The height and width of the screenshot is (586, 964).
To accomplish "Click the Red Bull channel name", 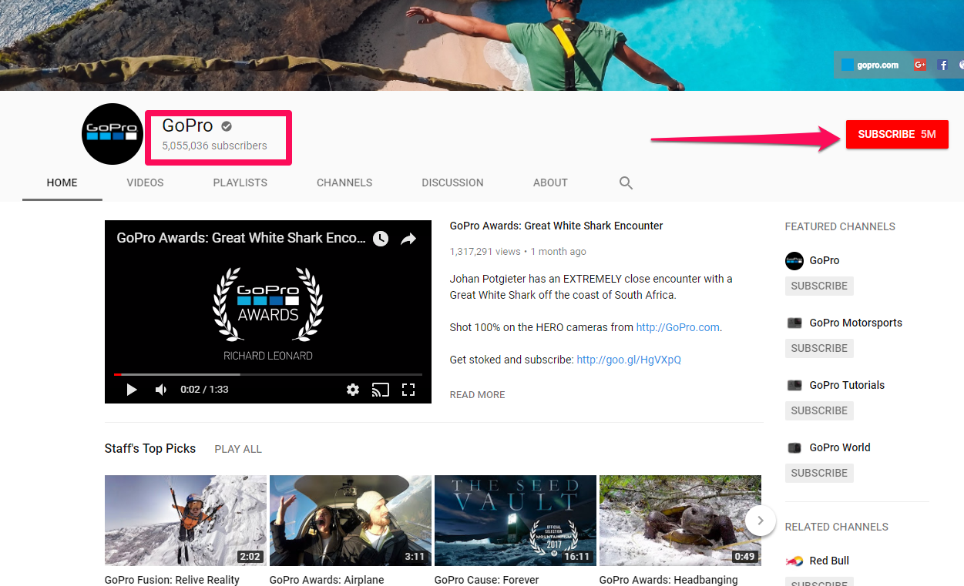I will (829, 561).
